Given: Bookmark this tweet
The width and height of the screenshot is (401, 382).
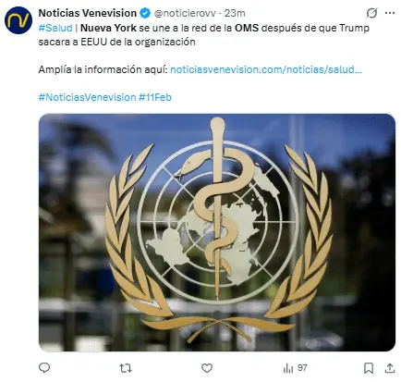Looking at the screenshot, I should tap(369, 368).
